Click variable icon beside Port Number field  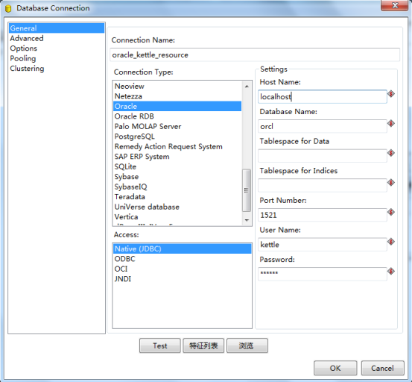(391, 212)
